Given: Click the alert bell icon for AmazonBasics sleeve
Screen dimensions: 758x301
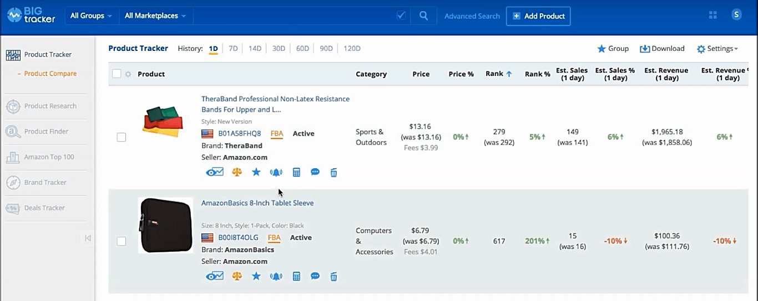Looking at the screenshot, I should [x=276, y=277].
